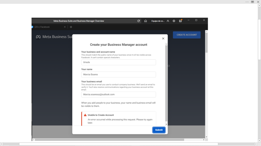
Task: Open the crown icon with the orange dot
Action: click(180, 21)
